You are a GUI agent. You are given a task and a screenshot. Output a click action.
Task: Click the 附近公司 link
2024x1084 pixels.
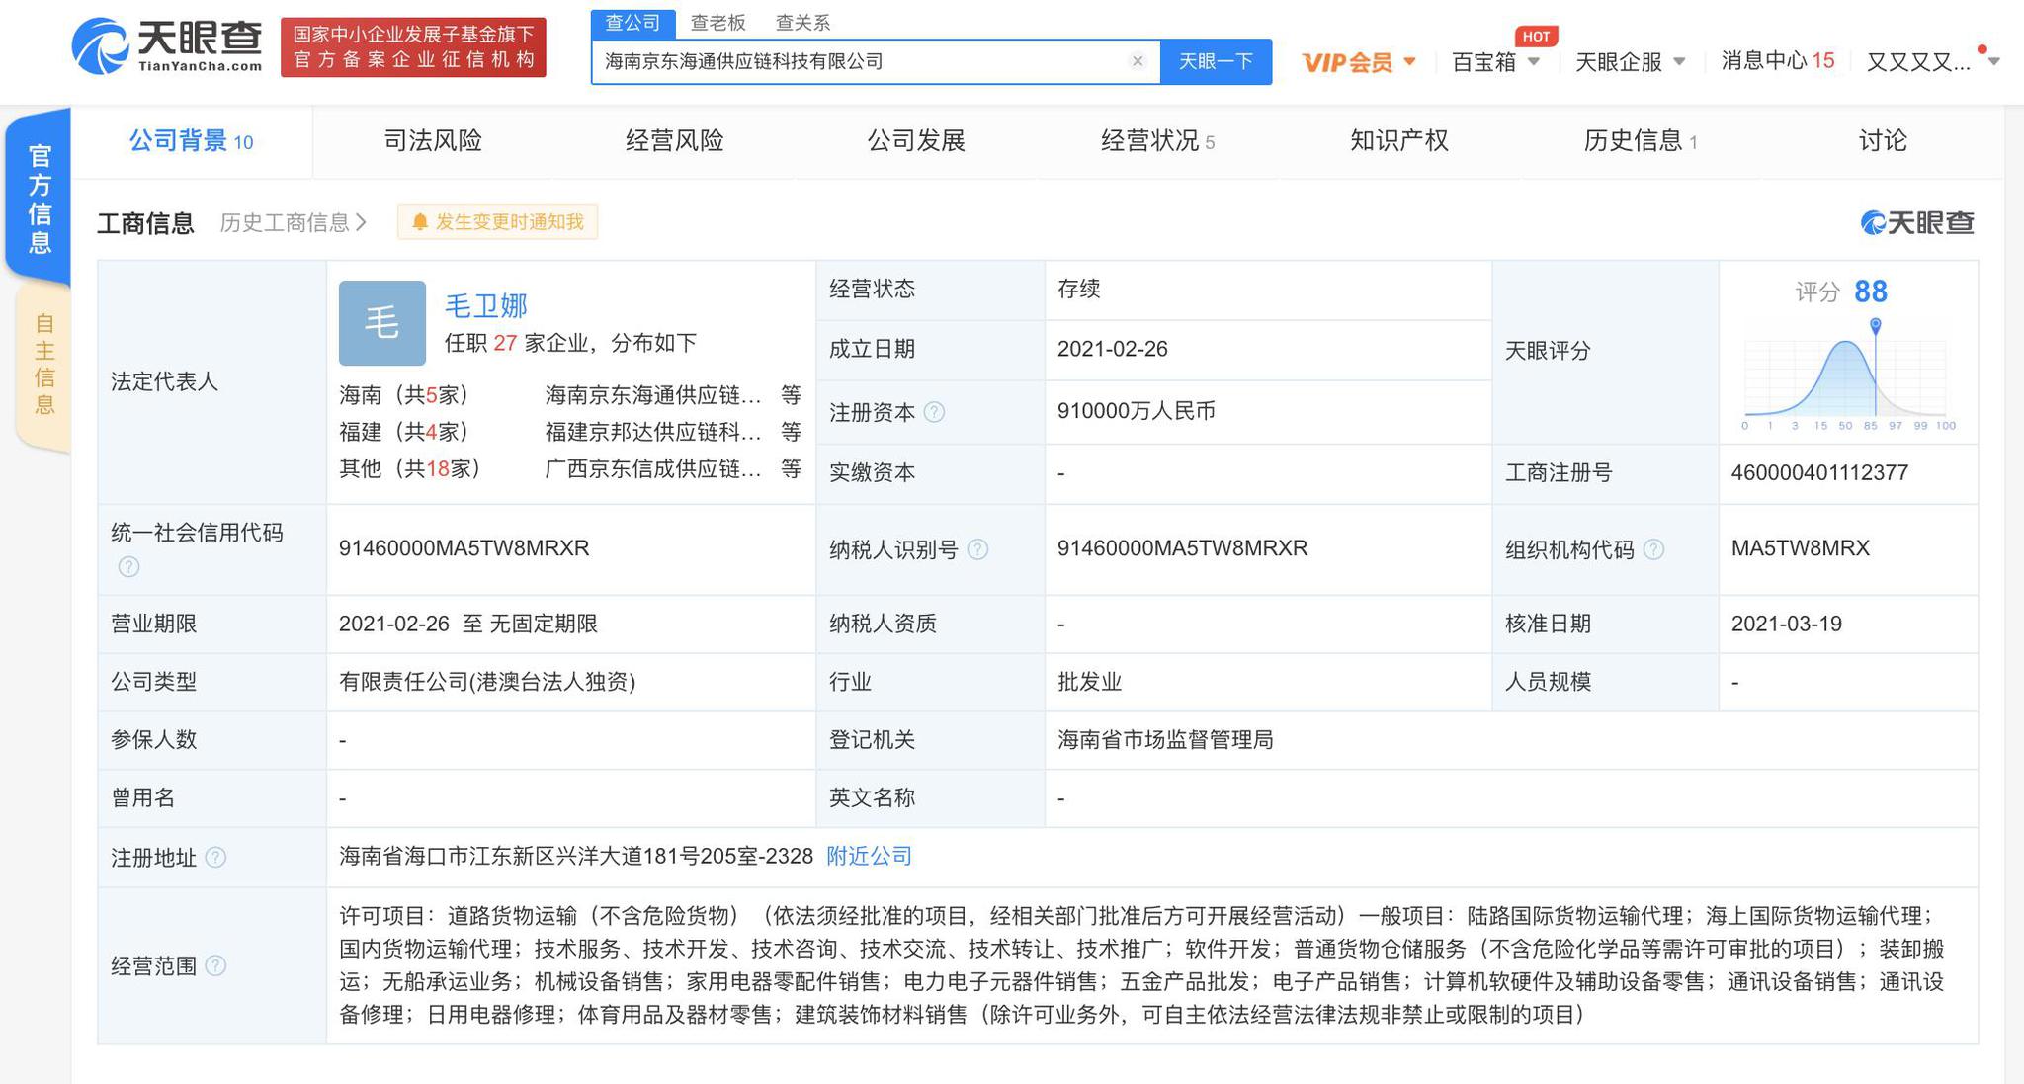coord(870,856)
